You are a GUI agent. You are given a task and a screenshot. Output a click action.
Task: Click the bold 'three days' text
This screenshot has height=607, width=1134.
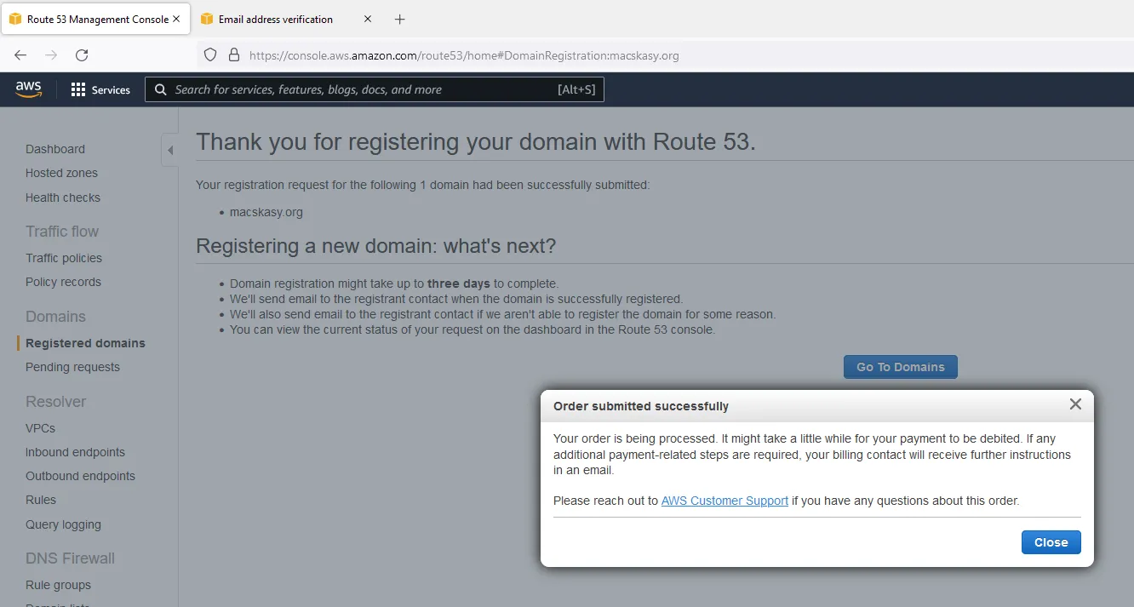pos(459,283)
